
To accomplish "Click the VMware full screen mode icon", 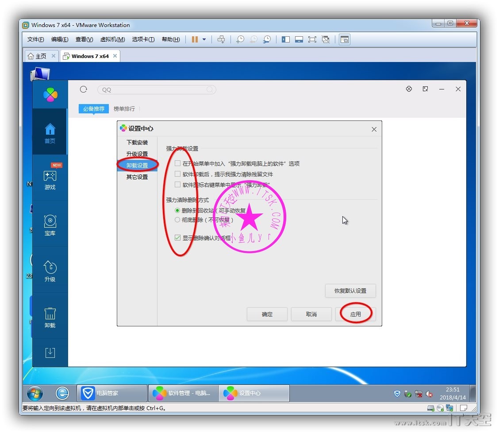I will 312,39.
